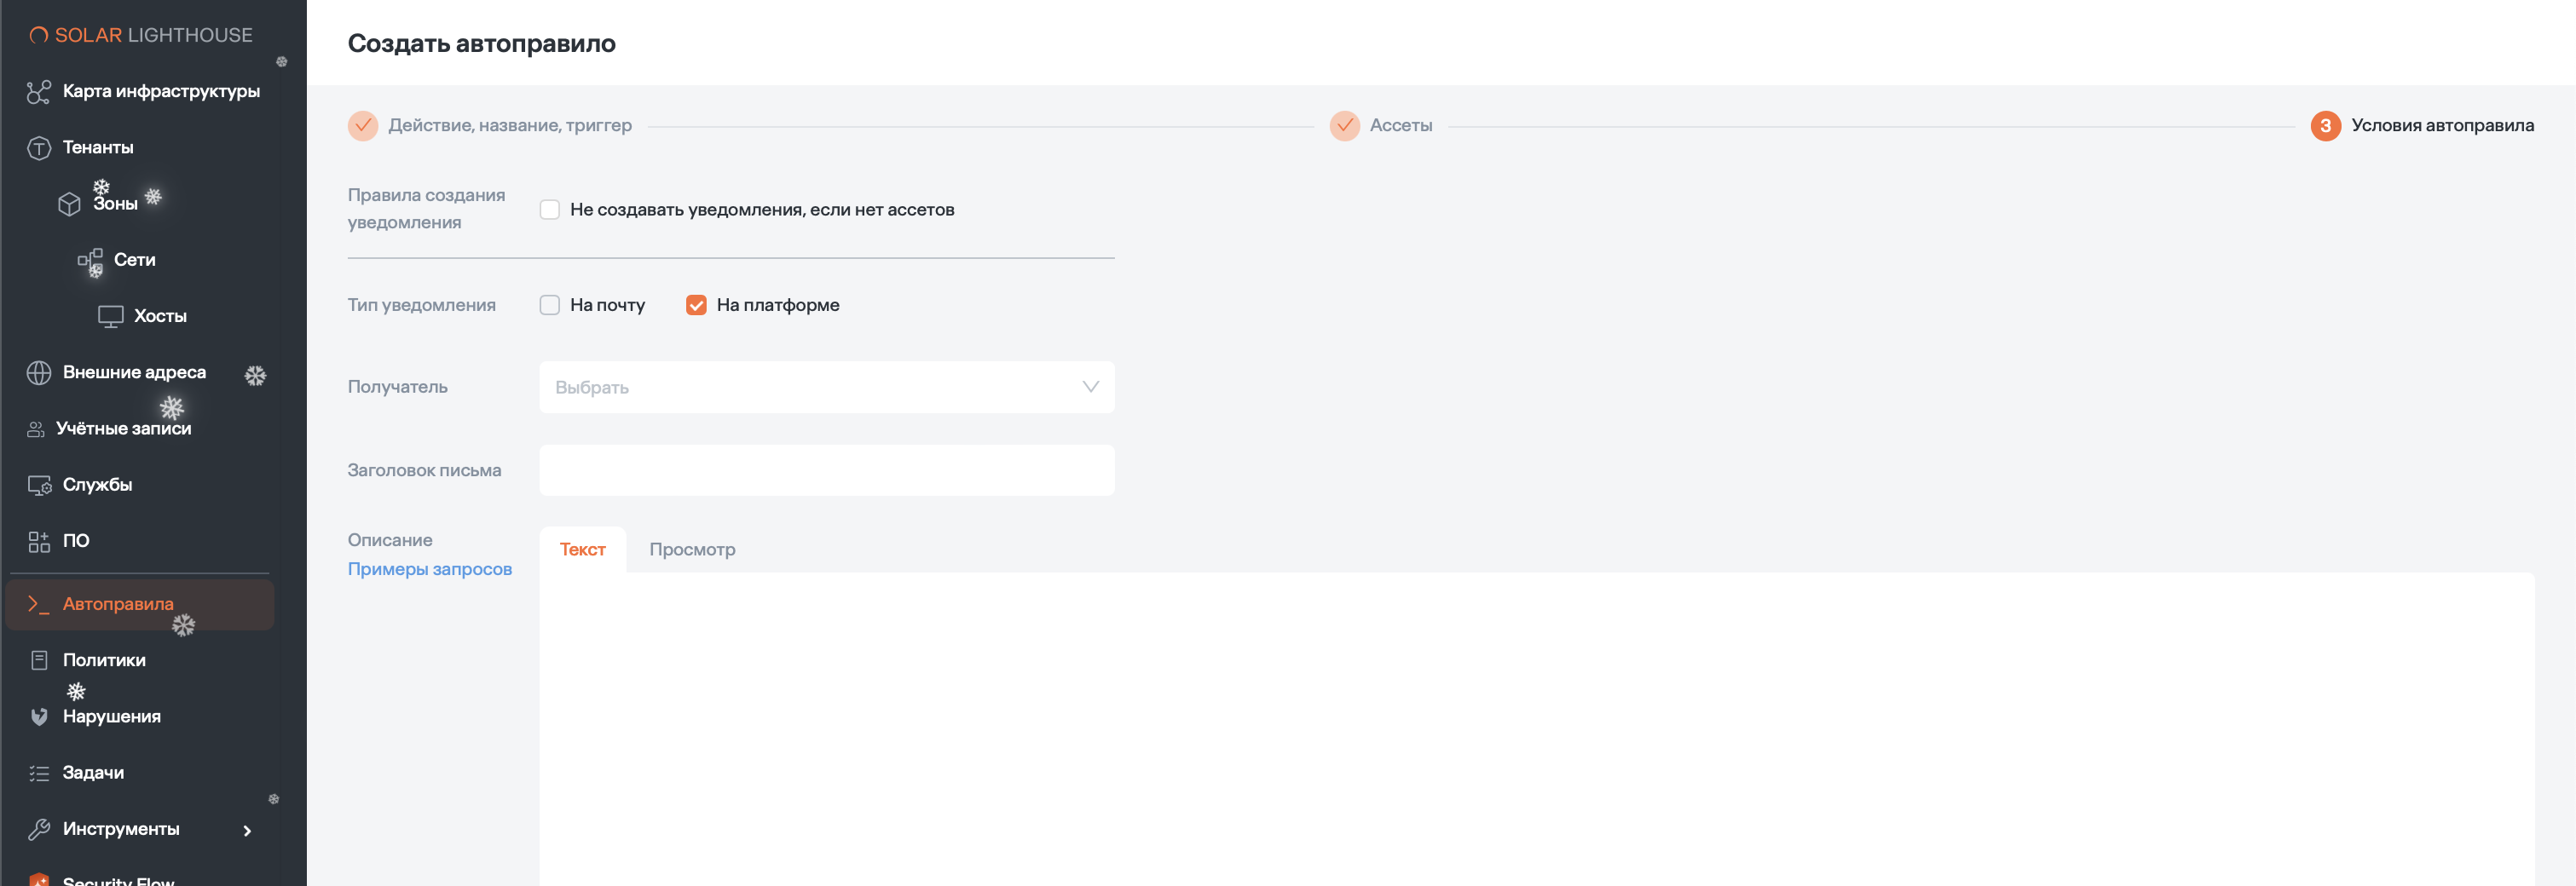Click the Автоправила prompt icon
The width and height of the screenshot is (2576, 886).
click(x=39, y=604)
